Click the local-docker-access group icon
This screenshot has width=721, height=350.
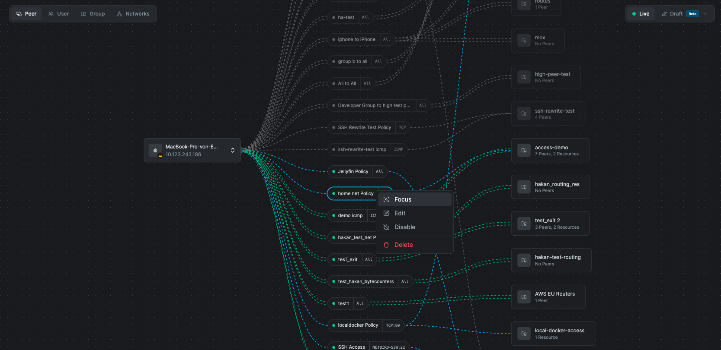coord(524,334)
